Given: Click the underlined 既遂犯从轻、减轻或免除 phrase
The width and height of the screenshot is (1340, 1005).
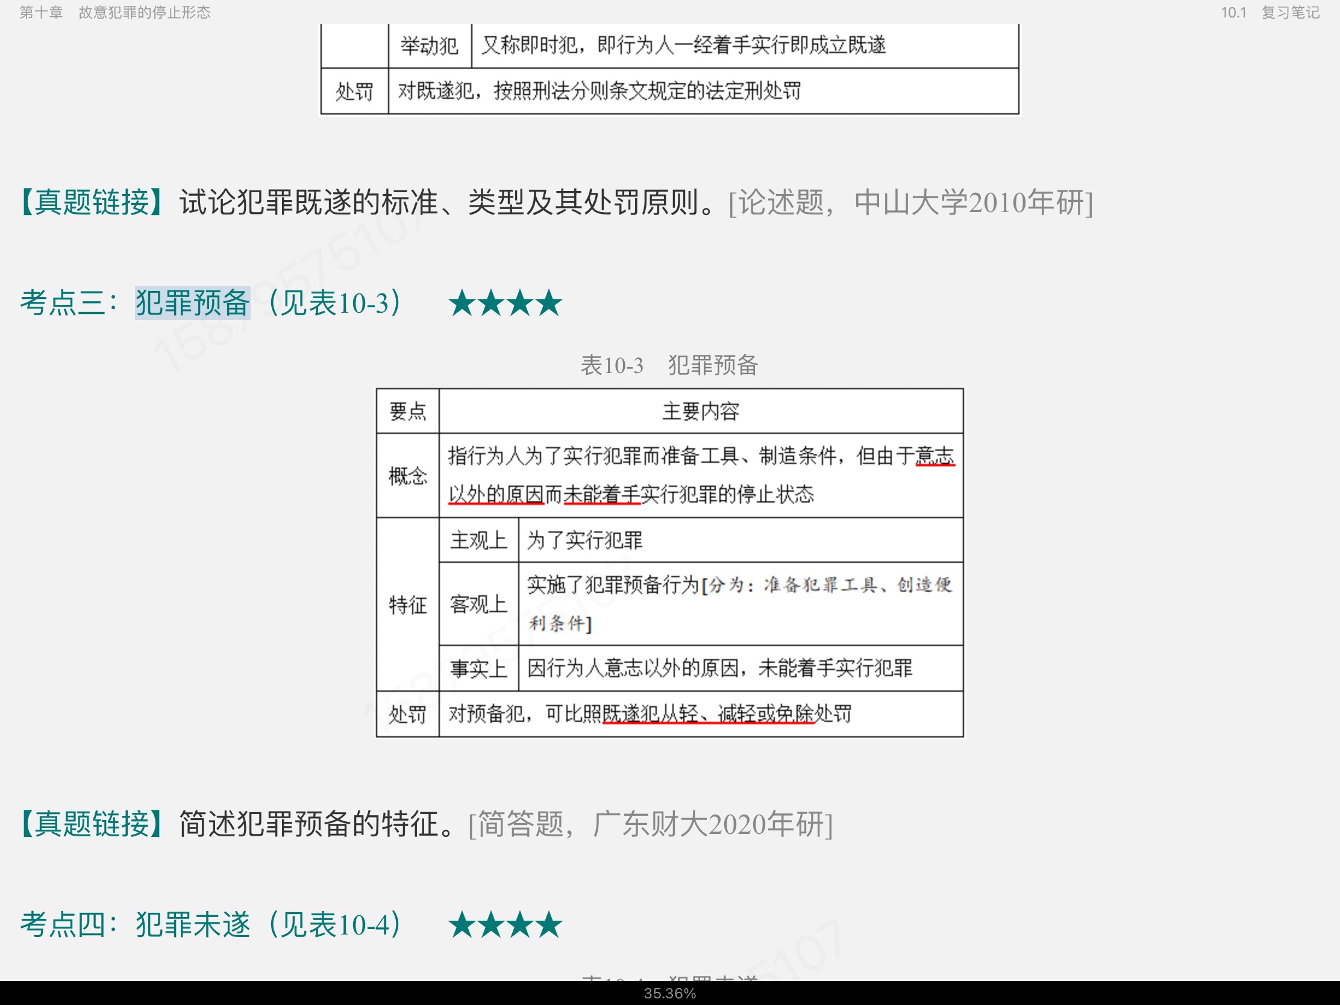Looking at the screenshot, I should click(x=707, y=714).
